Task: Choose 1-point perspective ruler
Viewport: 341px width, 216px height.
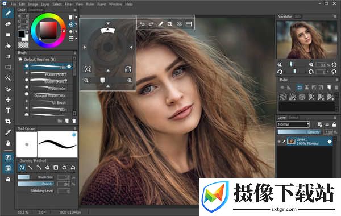Action: tap(311, 97)
